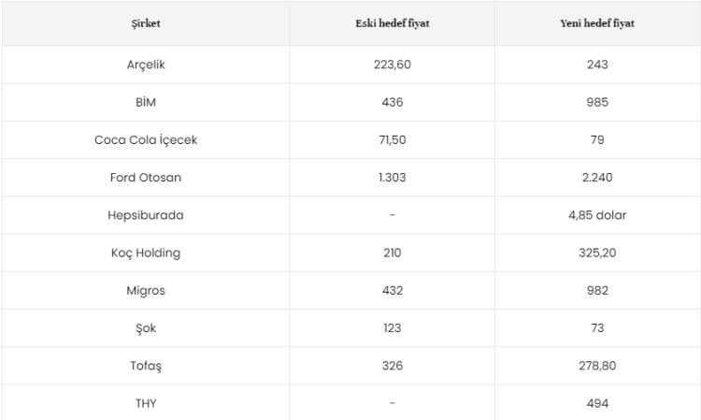Image resolution: width=701 pixels, height=420 pixels.
Task: Click the Tofaş row label
Action: (x=144, y=365)
